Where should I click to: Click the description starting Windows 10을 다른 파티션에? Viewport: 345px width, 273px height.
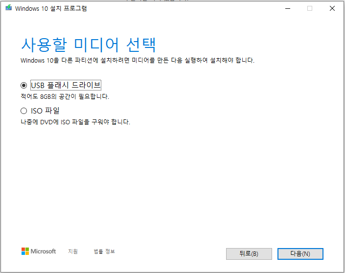(x=138, y=60)
